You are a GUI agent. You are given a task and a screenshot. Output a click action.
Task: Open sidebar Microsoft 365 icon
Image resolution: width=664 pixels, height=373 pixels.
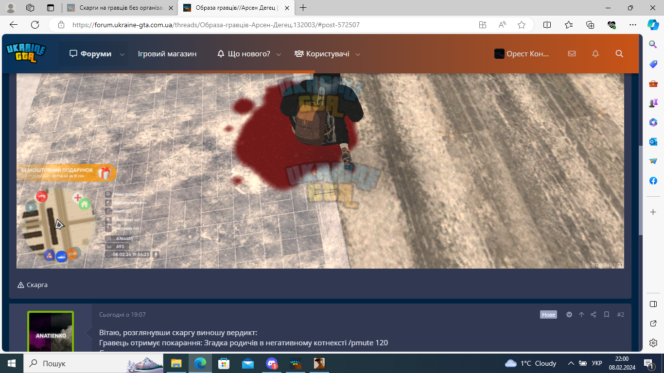pos(653,122)
